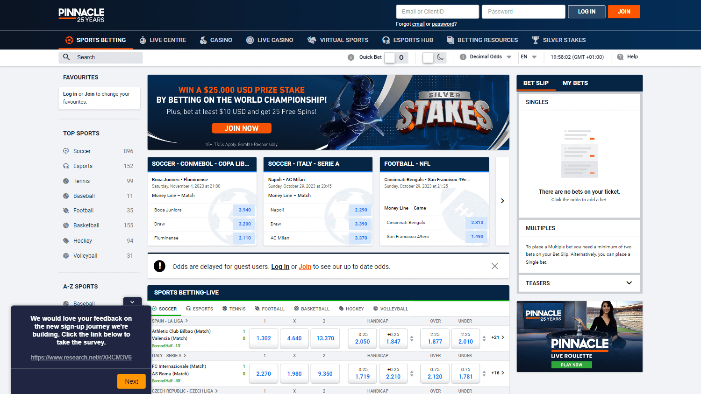Click the orange JOIN button
701x394 pixels.
(624, 12)
